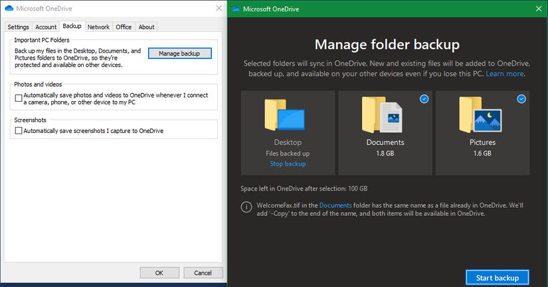The image size is (548, 287).
Task: Click the Pictures folder icon
Action: click(480, 115)
